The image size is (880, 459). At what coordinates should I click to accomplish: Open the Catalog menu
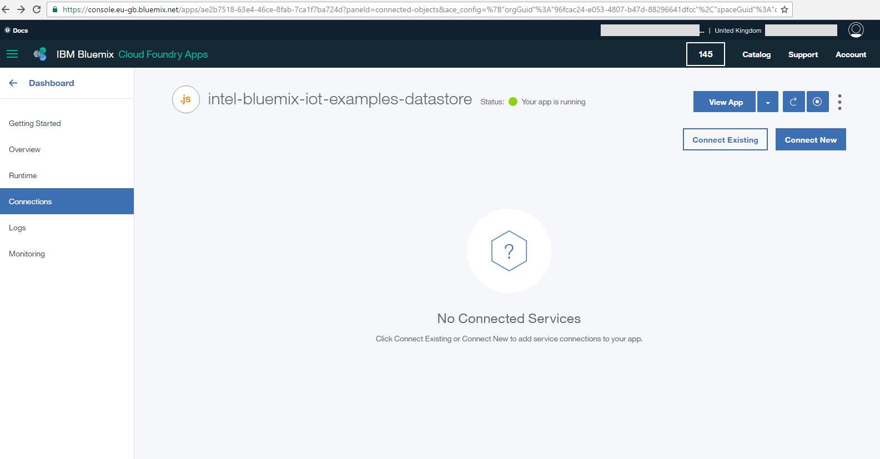pyautogui.click(x=757, y=54)
